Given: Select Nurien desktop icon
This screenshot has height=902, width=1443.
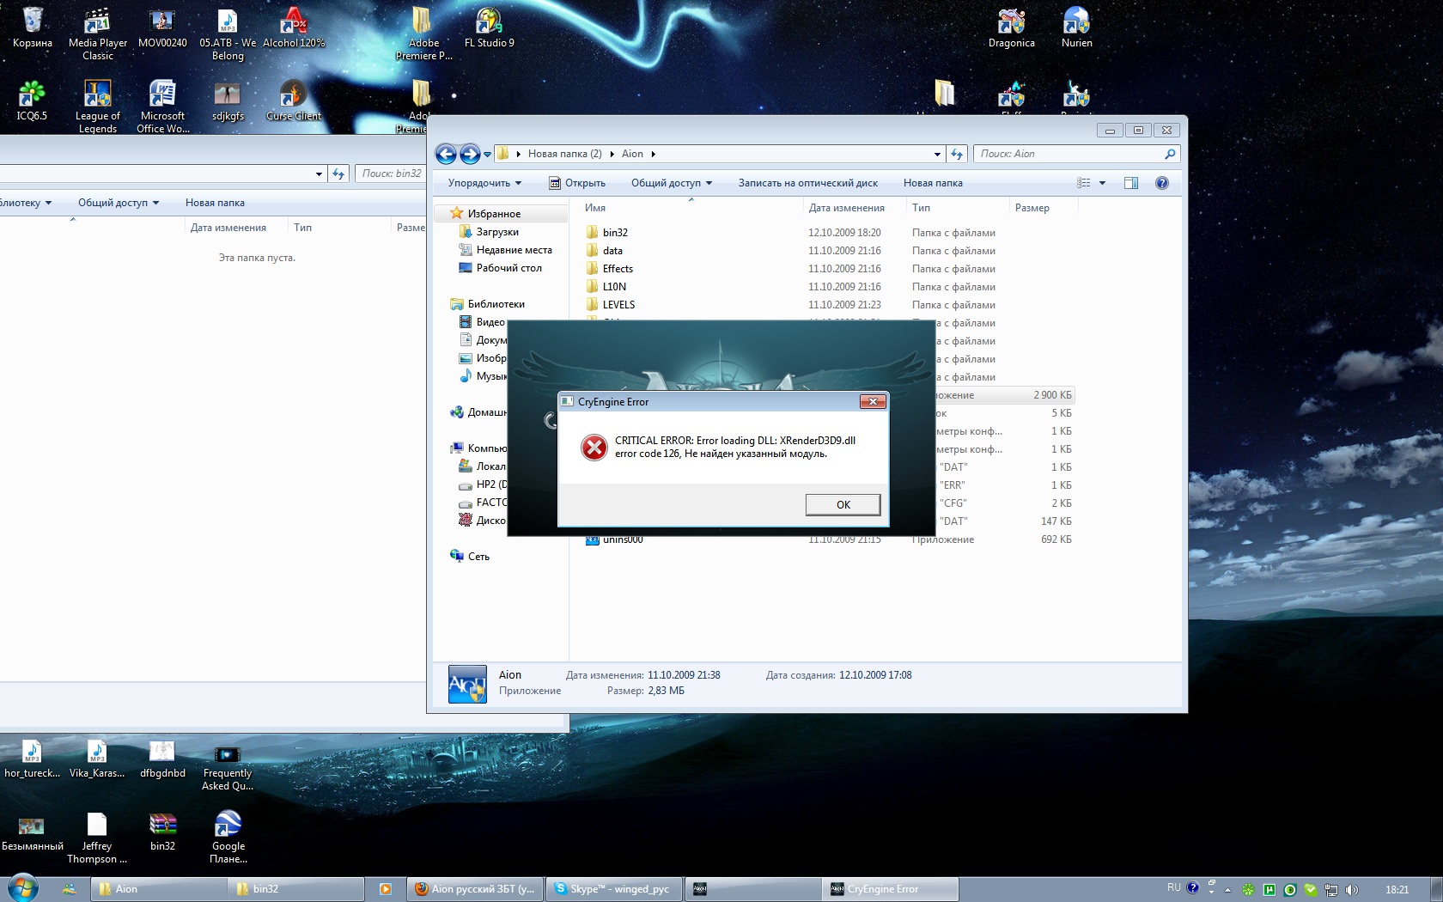Looking at the screenshot, I should (1077, 27).
